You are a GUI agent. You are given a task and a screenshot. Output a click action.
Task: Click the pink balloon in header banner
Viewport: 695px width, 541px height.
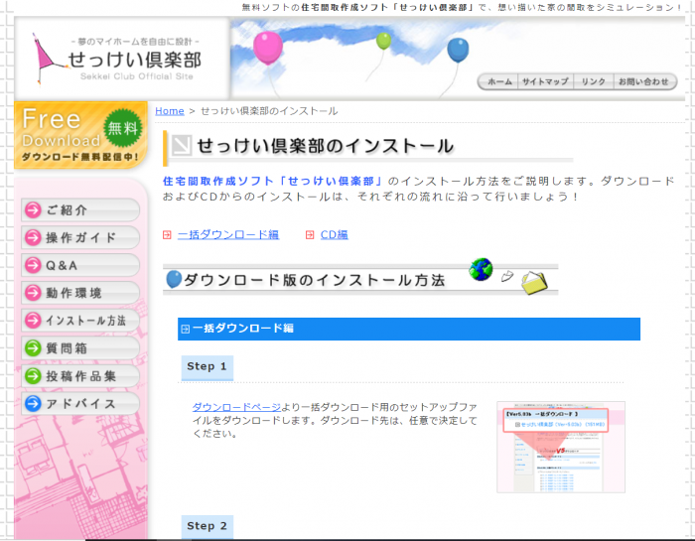click(268, 48)
